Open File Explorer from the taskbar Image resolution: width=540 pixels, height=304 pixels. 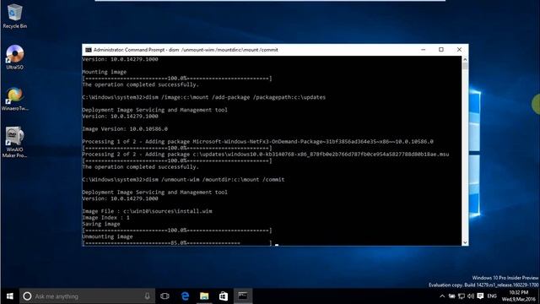tap(204, 296)
